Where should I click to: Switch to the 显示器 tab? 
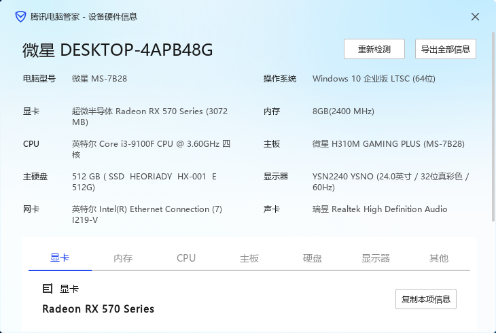point(376,258)
